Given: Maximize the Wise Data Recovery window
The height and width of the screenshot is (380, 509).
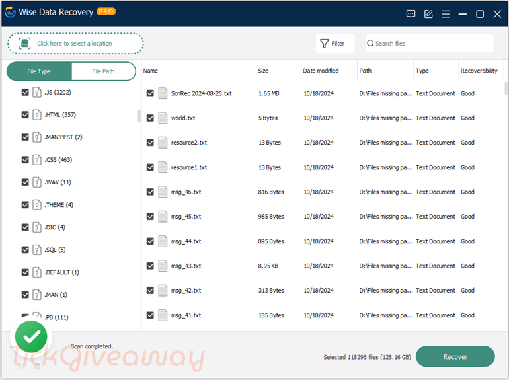Looking at the screenshot, I should [480, 14].
